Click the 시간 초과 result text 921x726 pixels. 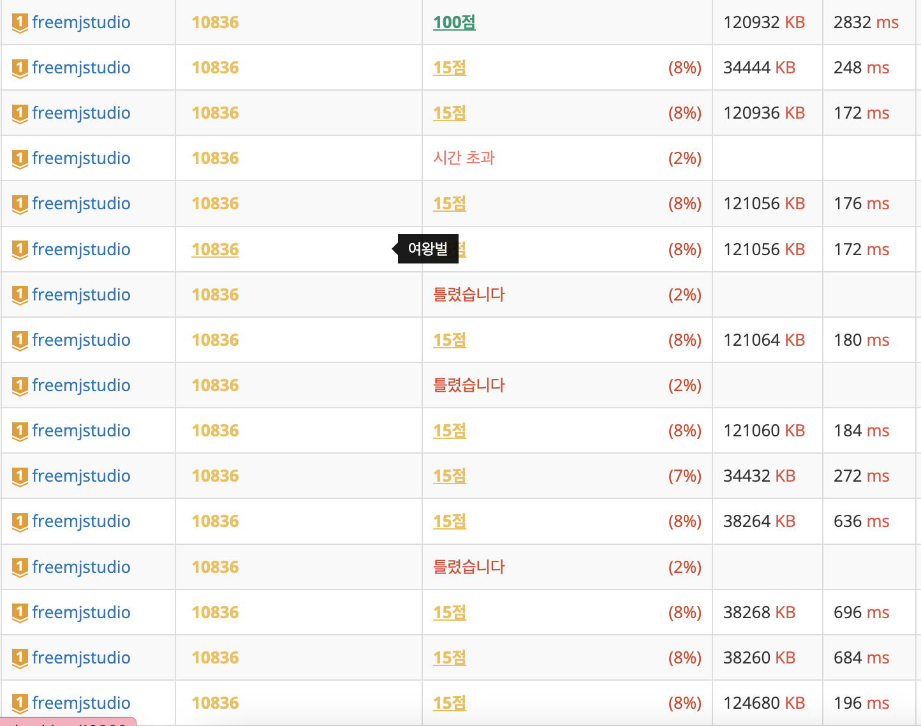(464, 158)
